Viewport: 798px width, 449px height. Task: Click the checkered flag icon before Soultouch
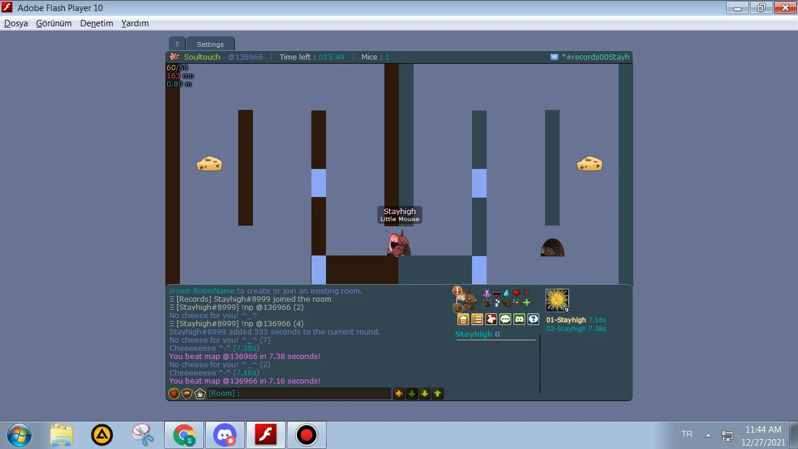[x=174, y=57]
